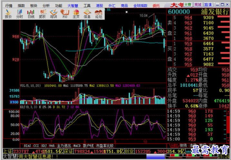Click the 涨停 limit-up value 1042
The height and width of the screenshot is (160, 231).
tap(224, 106)
